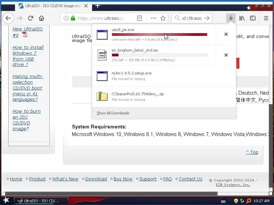274x205 pixels.
Task: Toggle reader view in address bar
Action: click(x=139, y=18)
